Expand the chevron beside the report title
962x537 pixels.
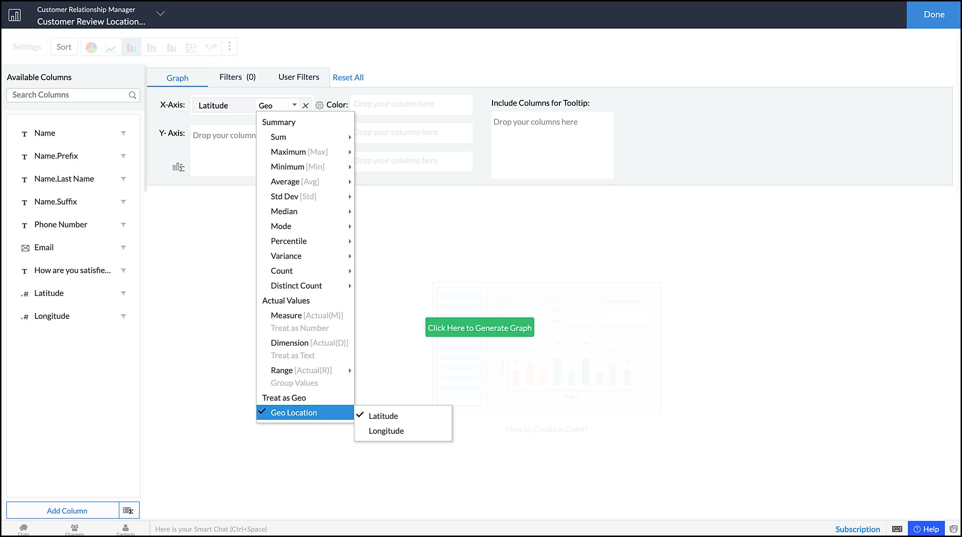[x=161, y=13]
